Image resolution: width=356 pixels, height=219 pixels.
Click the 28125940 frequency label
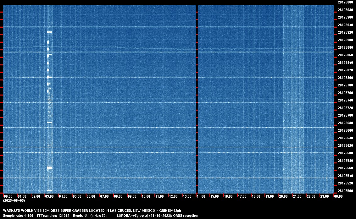click(x=345, y=25)
